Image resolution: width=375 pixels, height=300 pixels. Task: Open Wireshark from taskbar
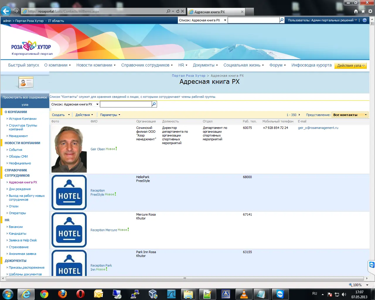(171, 294)
